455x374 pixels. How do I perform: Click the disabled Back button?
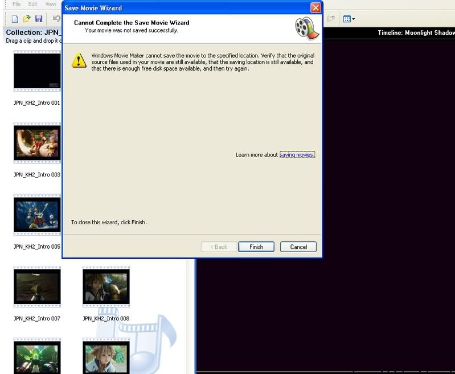click(219, 247)
